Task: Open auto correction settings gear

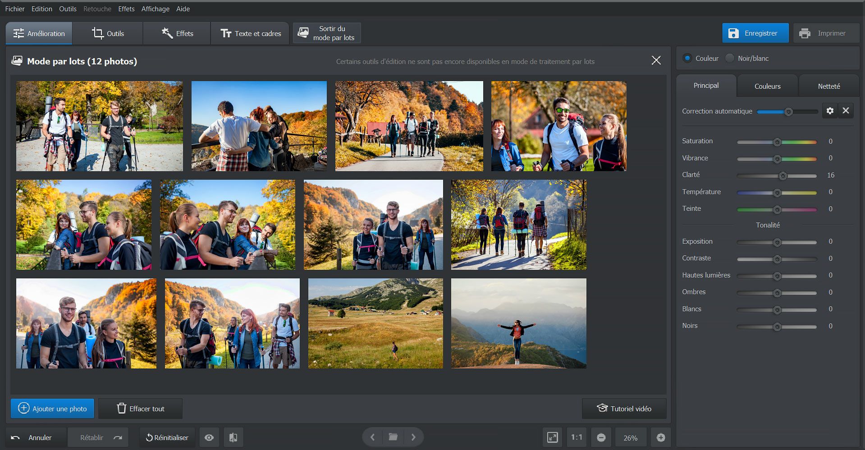Action: pos(830,111)
